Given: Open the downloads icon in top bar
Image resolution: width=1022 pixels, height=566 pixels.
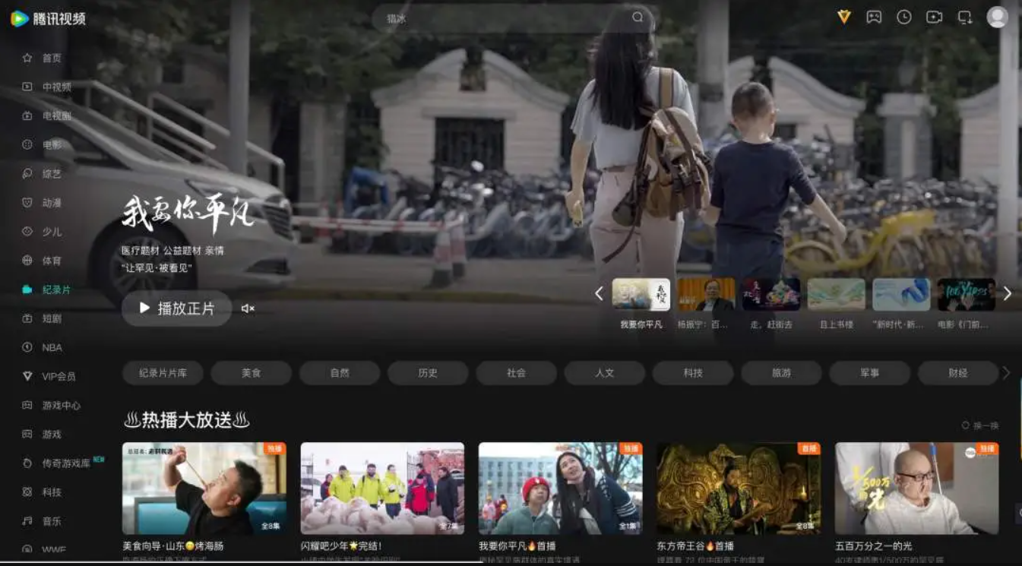Looking at the screenshot, I should pyautogui.click(x=964, y=17).
